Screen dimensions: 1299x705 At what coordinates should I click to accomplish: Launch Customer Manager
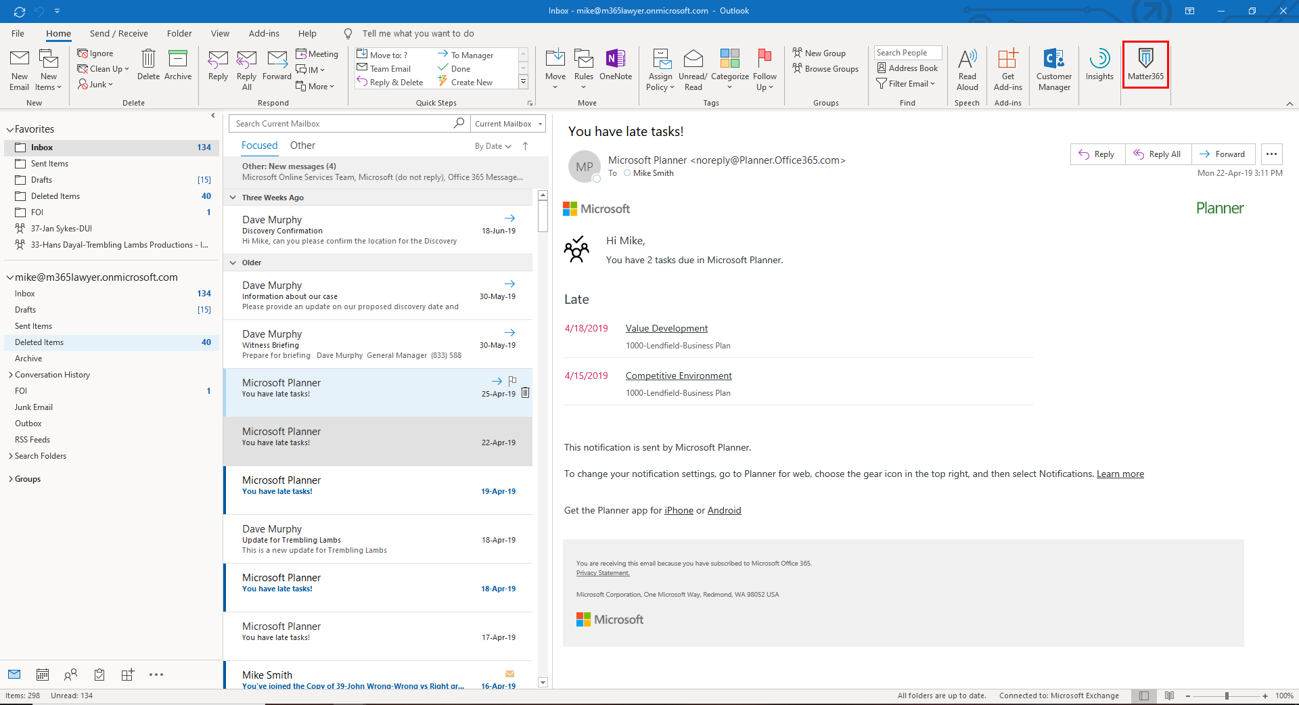coord(1054,69)
